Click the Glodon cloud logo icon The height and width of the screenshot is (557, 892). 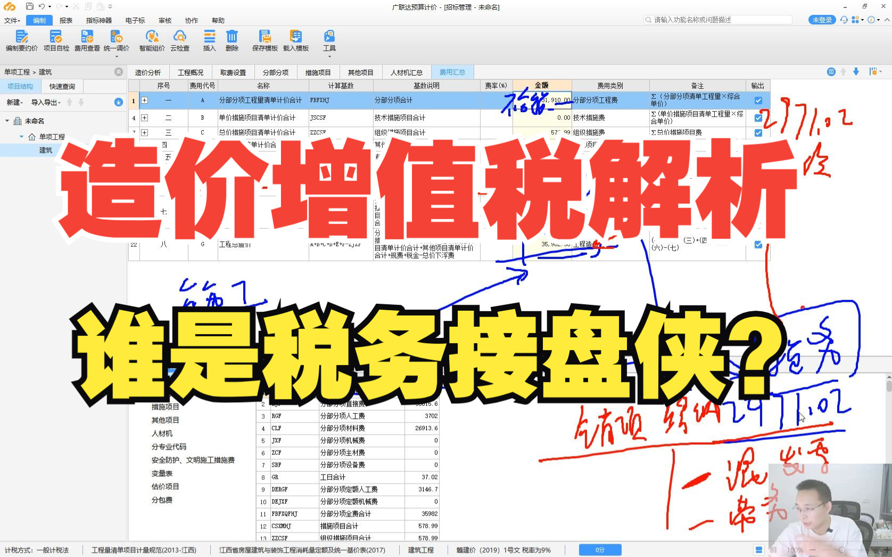pos(10,6)
